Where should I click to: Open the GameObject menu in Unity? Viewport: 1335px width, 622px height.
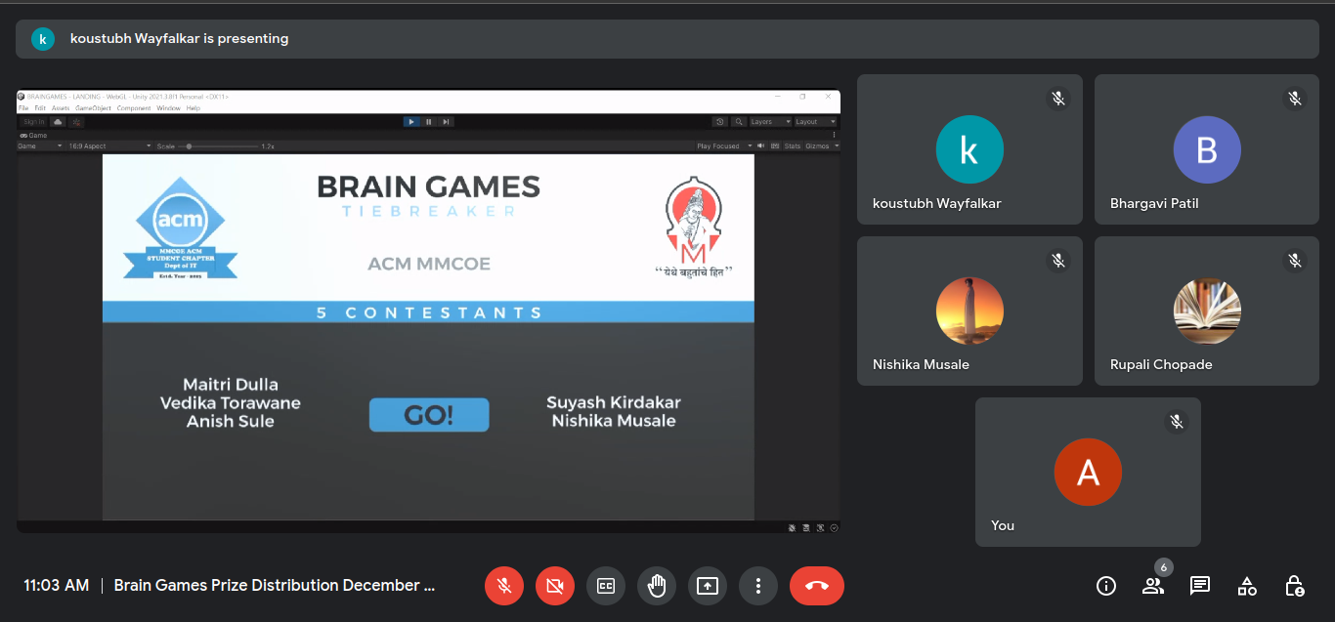pos(93,108)
